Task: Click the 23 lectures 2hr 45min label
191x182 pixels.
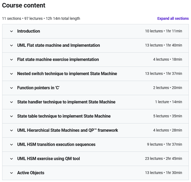Action: [x=164, y=158]
